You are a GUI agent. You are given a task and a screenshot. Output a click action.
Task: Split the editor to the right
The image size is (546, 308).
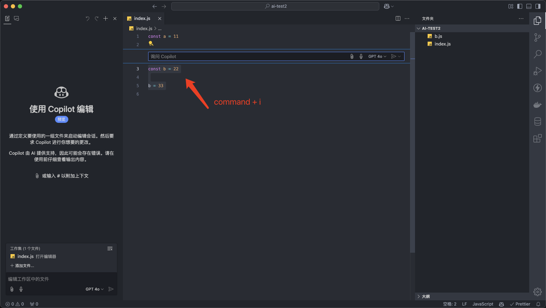[x=398, y=19]
